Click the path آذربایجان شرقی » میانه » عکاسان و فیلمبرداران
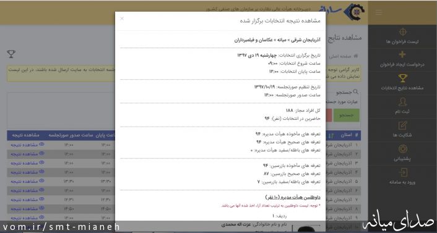Screen dimensions: 437x233 pos(277,40)
